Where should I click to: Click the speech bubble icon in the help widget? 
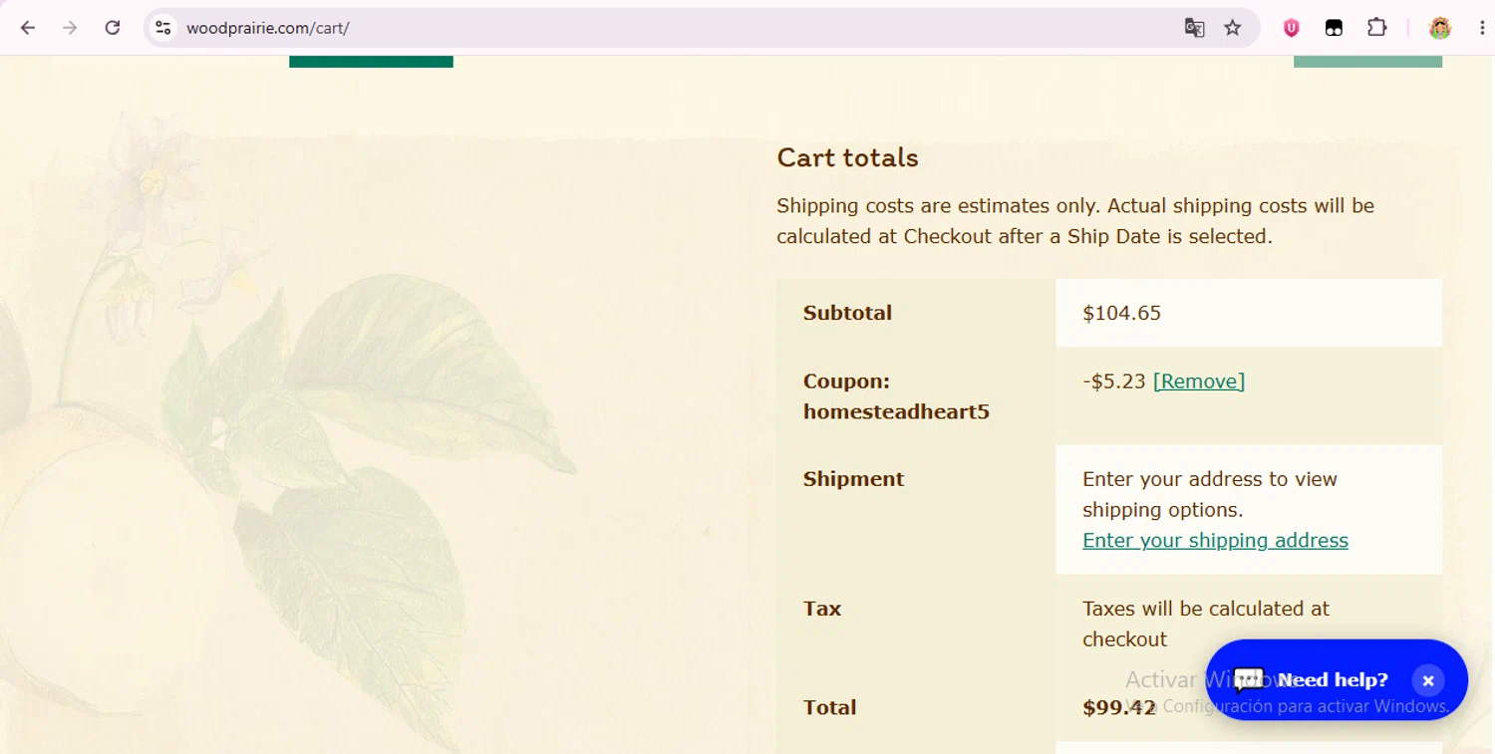[1249, 680]
